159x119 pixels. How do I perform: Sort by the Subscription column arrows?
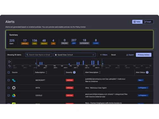[x=46, y=72]
